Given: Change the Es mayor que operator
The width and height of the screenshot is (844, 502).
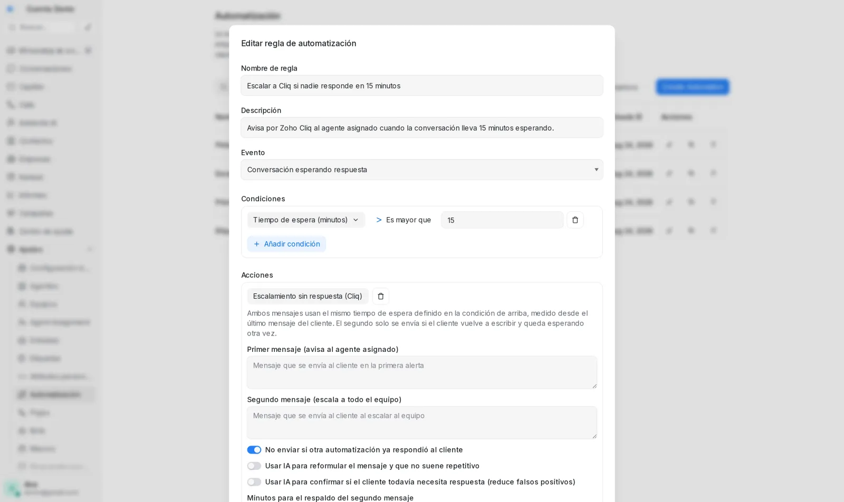Looking at the screenshot, I should click(403, 220).
